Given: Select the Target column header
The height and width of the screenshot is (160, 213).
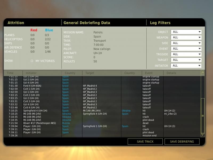Looking at the screenshot, I should [89, 73].
